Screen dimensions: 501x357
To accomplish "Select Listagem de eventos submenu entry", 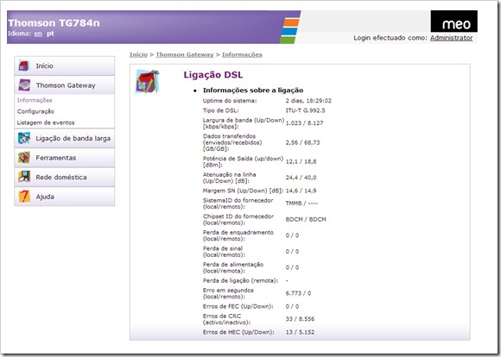I will tap(46, 122).
